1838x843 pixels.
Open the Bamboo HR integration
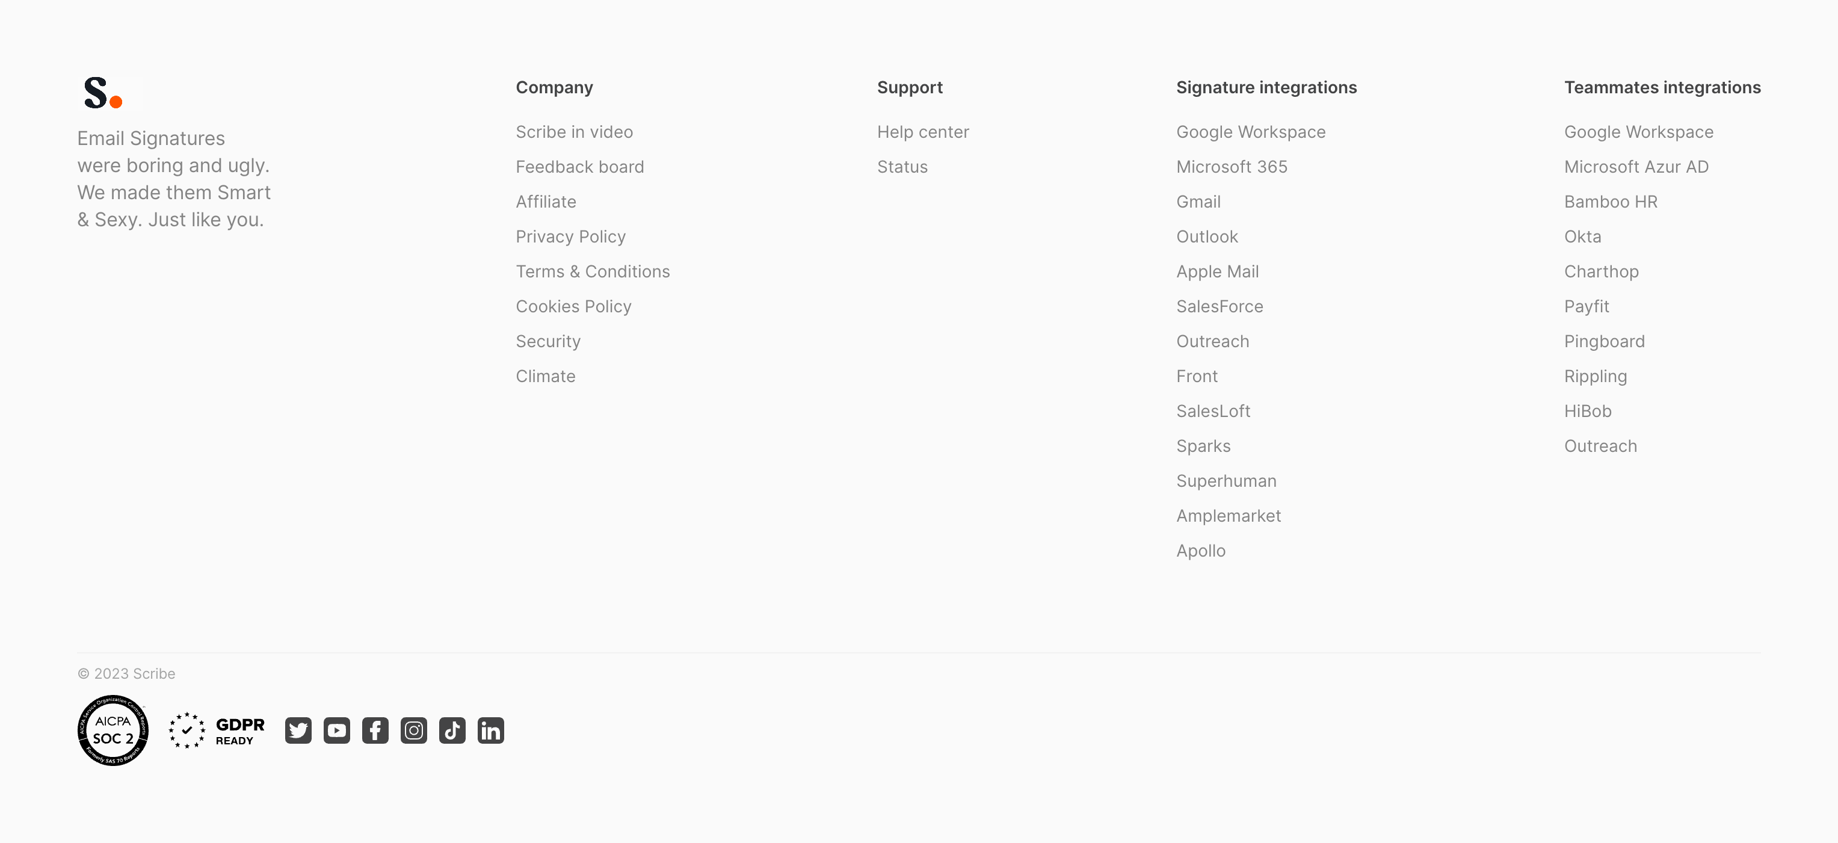click(1611, 202)
